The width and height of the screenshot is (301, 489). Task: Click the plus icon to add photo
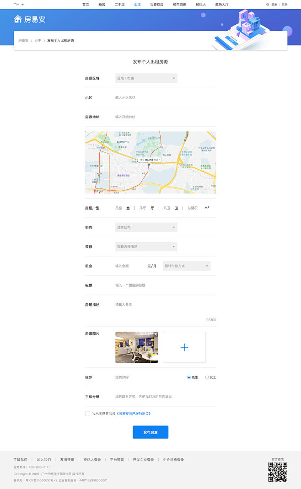184,347
